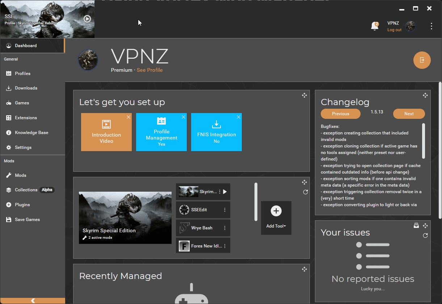Open Wrye Bash tool options menu
442x304 pixels.
[x=225, y=228]
